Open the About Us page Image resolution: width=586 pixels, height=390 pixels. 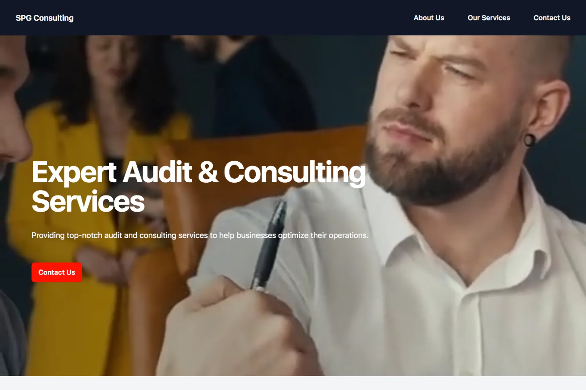click(429, 18)
